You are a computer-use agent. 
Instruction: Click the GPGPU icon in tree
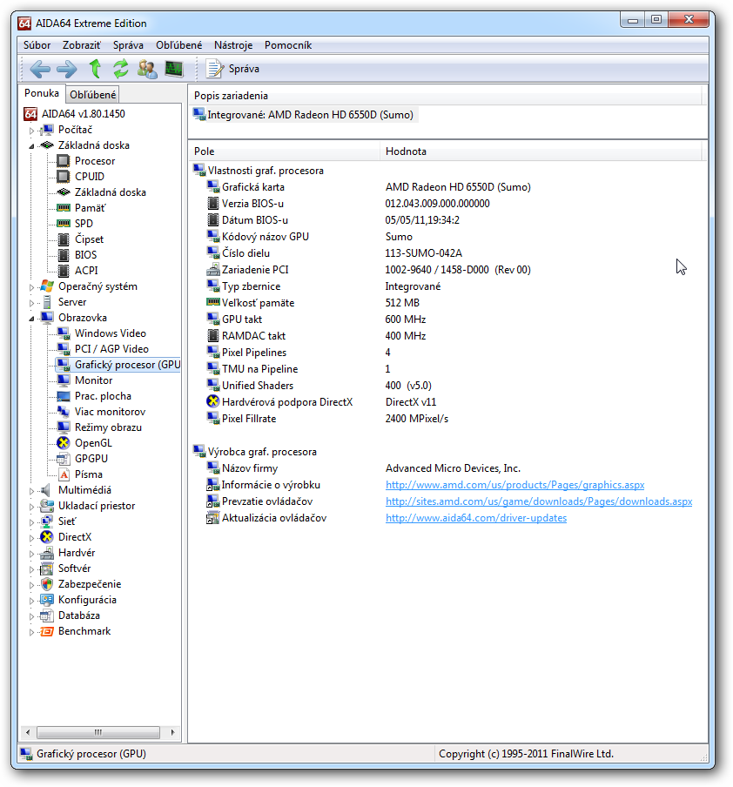pyautogui.click(x=64, y=459)
